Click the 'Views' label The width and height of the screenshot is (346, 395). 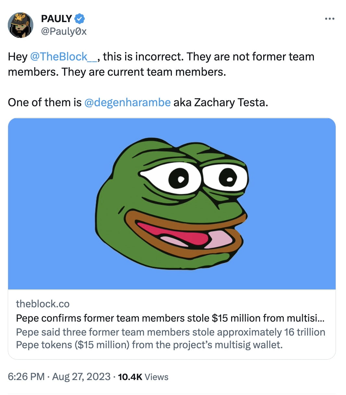coord(156,377)
